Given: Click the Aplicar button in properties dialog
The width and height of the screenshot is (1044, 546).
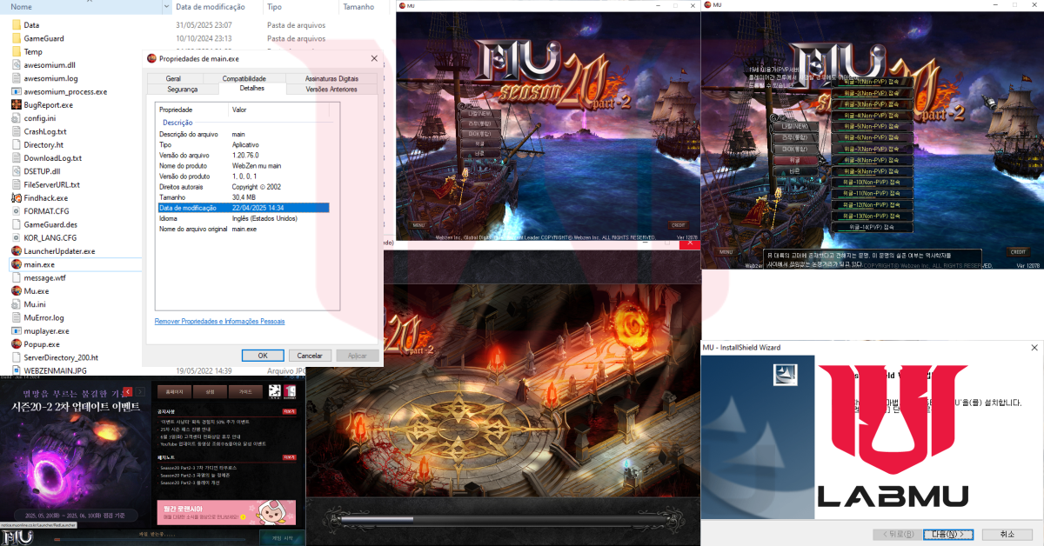Looking at the screenshot, I should coord(358,356).
